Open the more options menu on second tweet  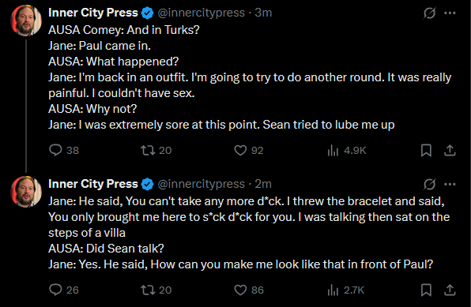point(450,184)
